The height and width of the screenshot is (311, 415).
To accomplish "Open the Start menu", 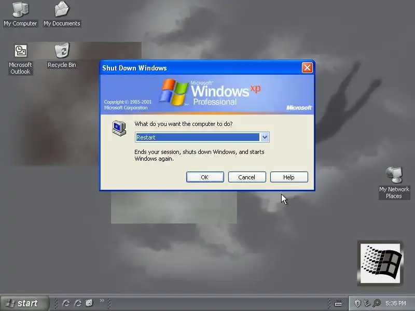I will [24, 303].
